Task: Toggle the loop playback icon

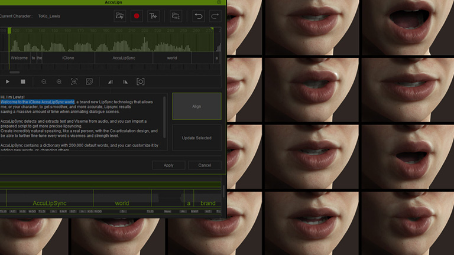Action: [141, 81]
